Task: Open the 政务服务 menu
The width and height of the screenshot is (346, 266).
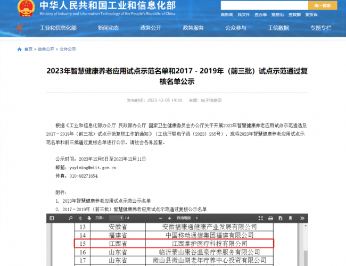Action: [193, 28]
